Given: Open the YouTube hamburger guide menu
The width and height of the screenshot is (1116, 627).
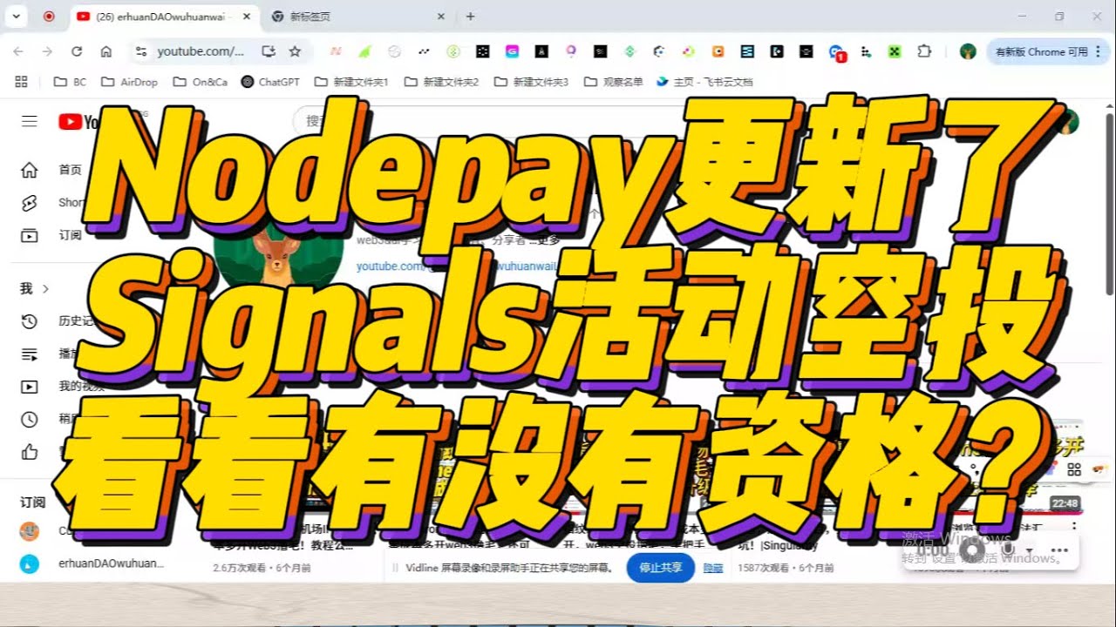Looking at the screenshot, I should pos(30,122).
